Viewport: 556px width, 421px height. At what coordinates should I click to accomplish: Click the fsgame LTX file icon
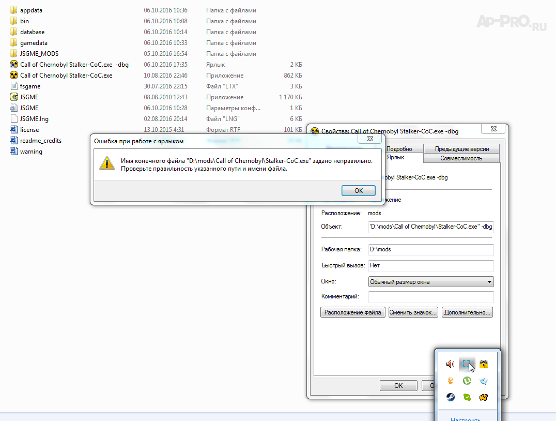pos(14,86)
